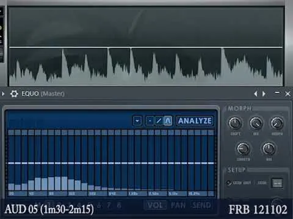Open the EQUO gear settings icon
The width and height of the screenshot is (293, 219).
pyautogui.click(x=14, y=94)
